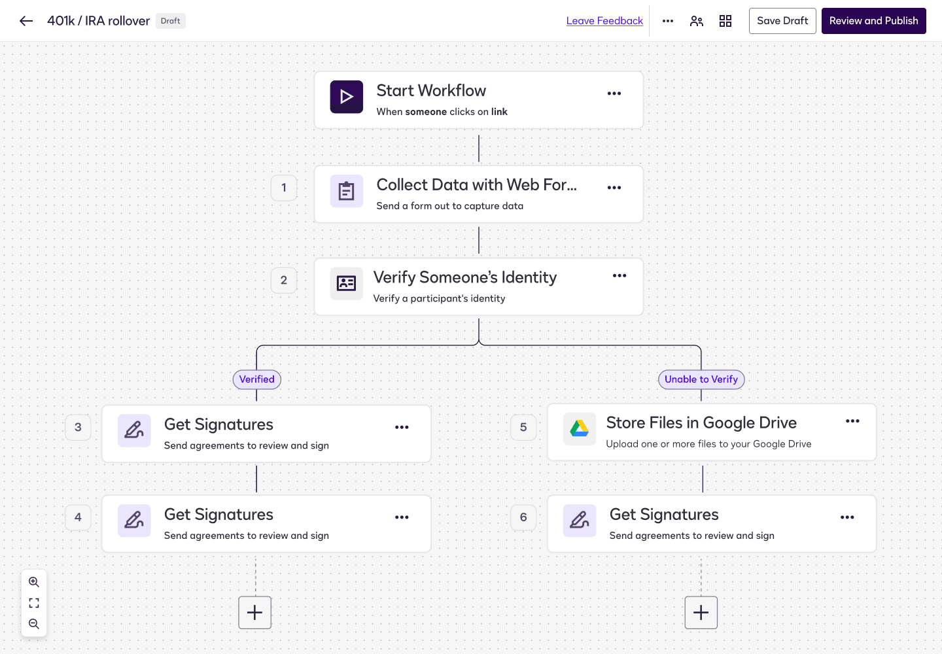942x654 pixels.
Task: Click the Google Drive icon on step 5
Action: [x=580, y=429]
